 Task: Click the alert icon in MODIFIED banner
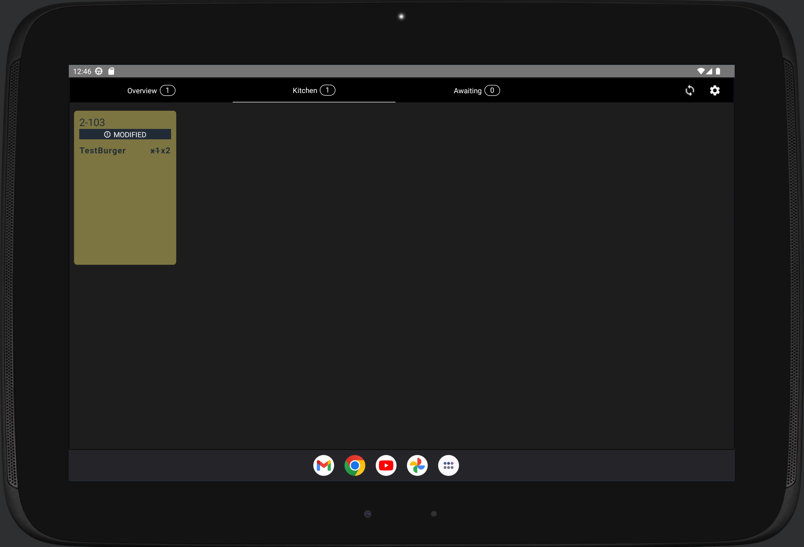[107, 134]
